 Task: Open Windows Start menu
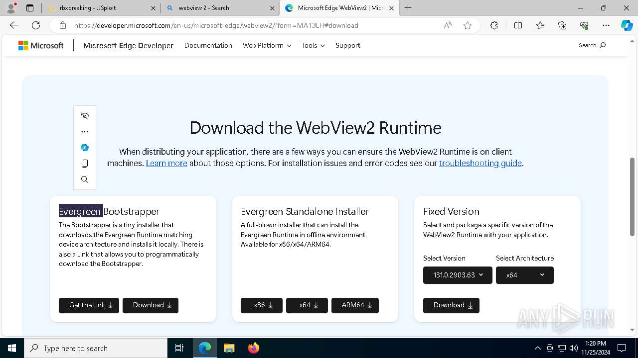click(12, 348)
